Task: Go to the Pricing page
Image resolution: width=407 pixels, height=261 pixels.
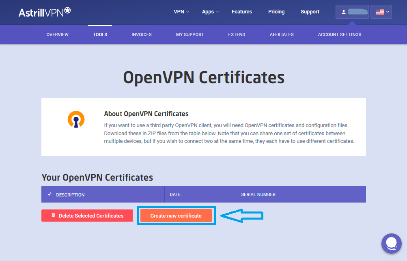Action: click(276, 12)
